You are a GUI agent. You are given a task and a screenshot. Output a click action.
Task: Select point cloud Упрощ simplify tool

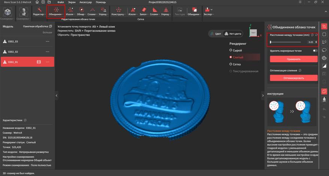(103, 12)
